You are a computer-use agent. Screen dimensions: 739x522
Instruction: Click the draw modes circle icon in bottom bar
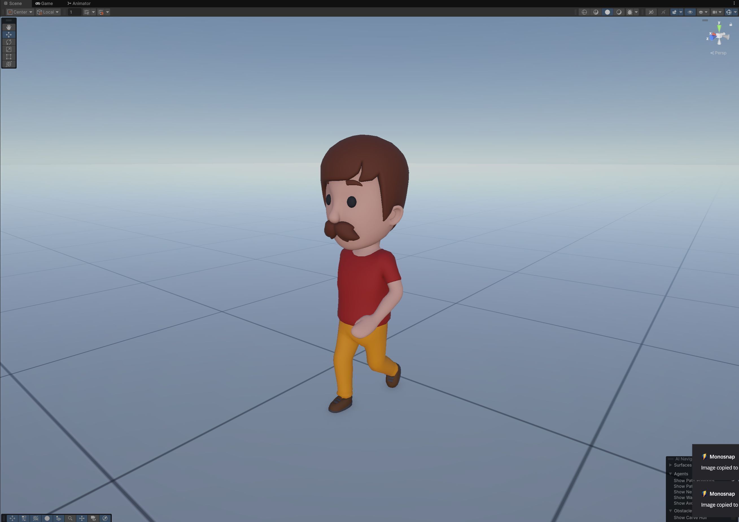(x=47, y=518)
